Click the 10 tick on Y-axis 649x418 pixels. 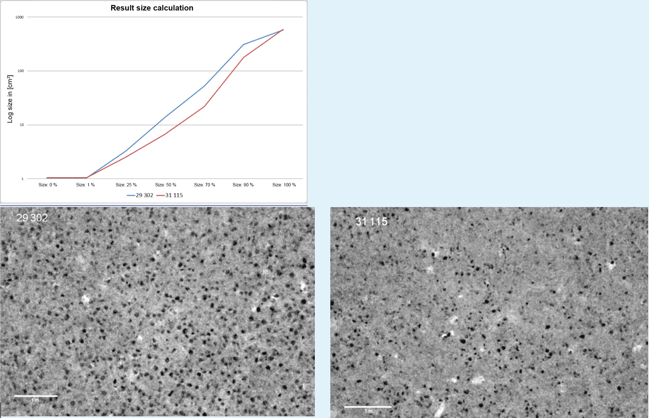pos(21,125)
